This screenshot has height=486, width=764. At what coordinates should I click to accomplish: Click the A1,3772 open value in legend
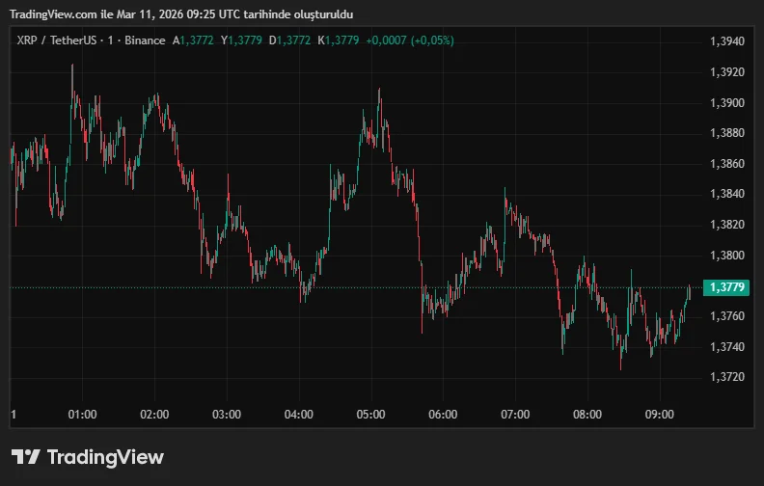(x=194, y=40)
